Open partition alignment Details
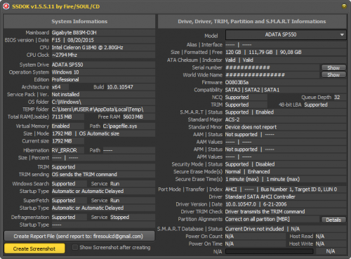The height and width of the screenshot is (259, 351). click(x=333, y=220)
